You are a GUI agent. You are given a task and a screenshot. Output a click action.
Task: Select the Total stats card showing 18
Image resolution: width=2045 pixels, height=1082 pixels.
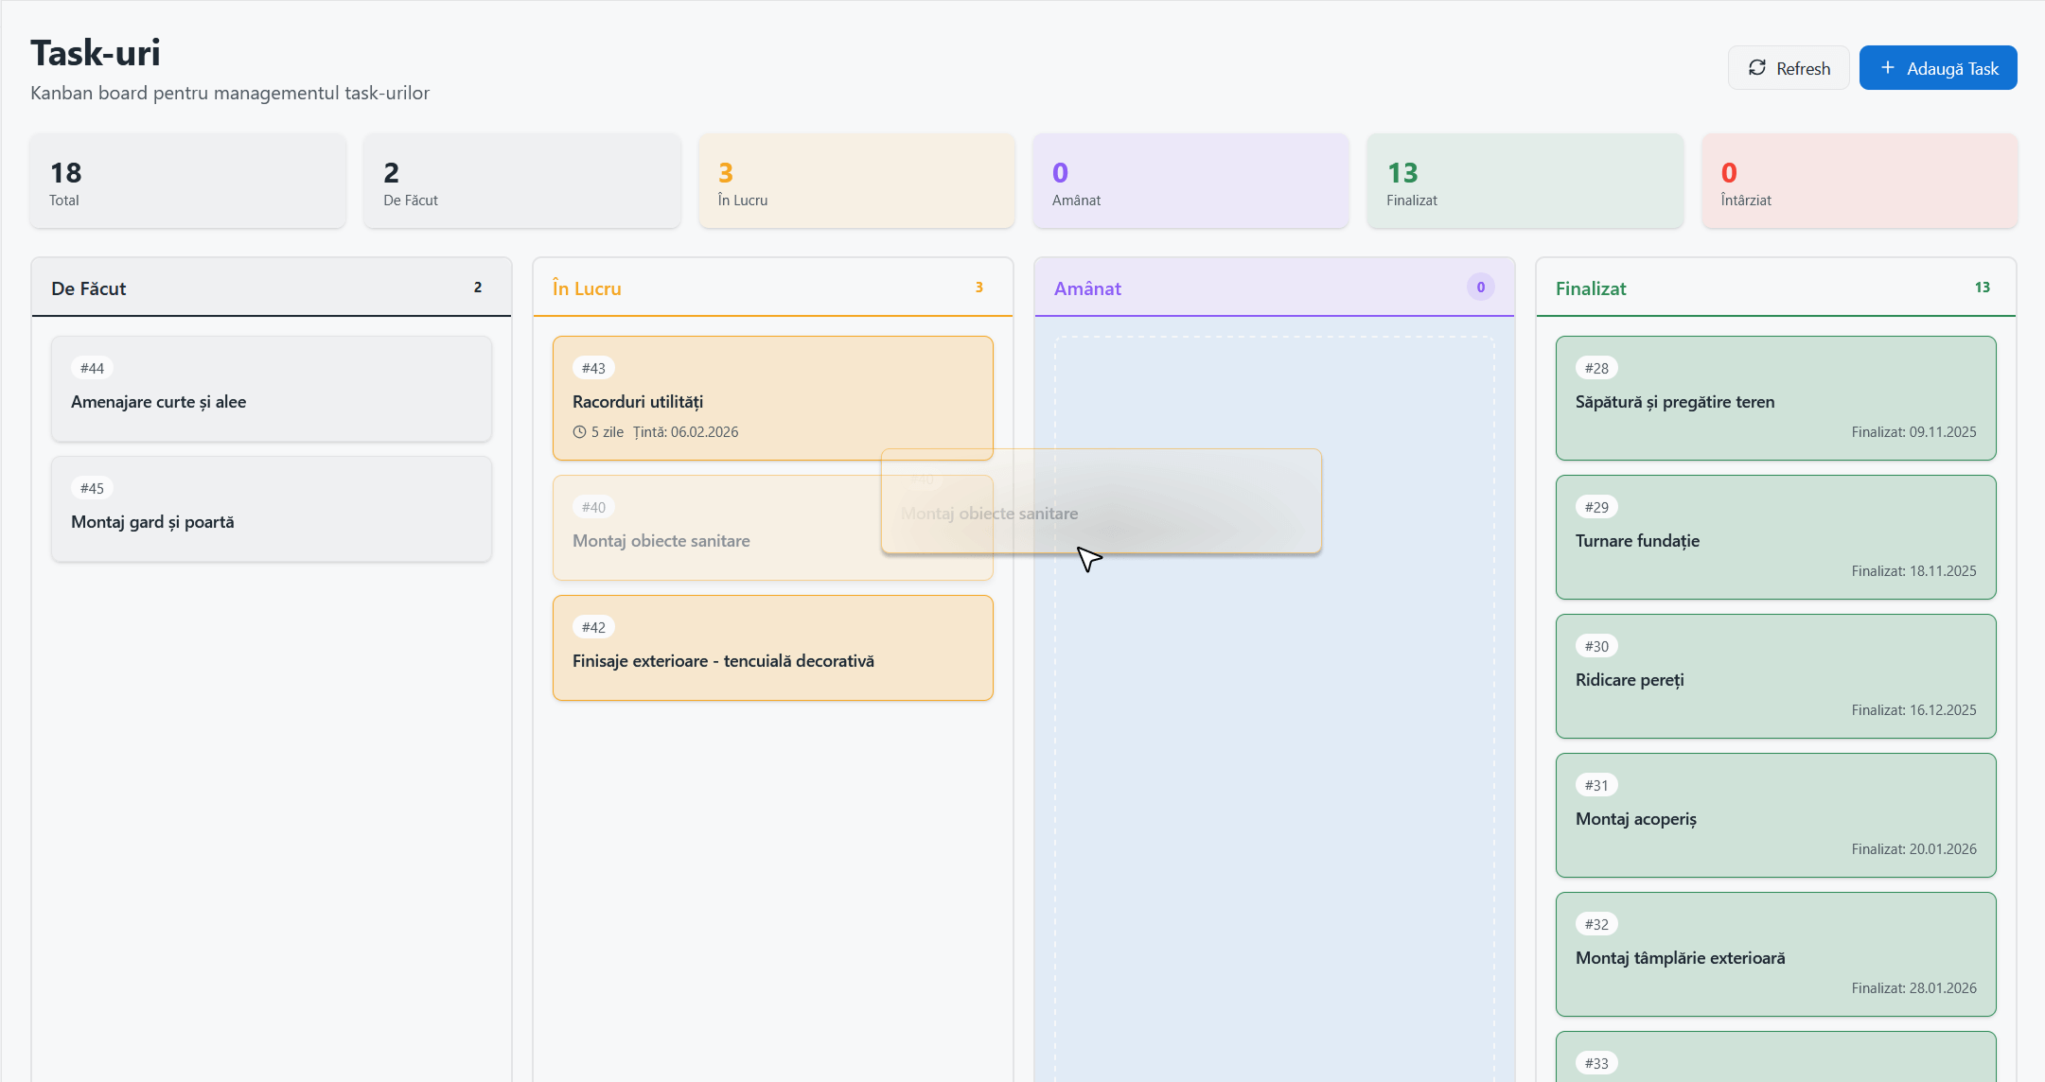pyautogui.click(x=186, y=180)
